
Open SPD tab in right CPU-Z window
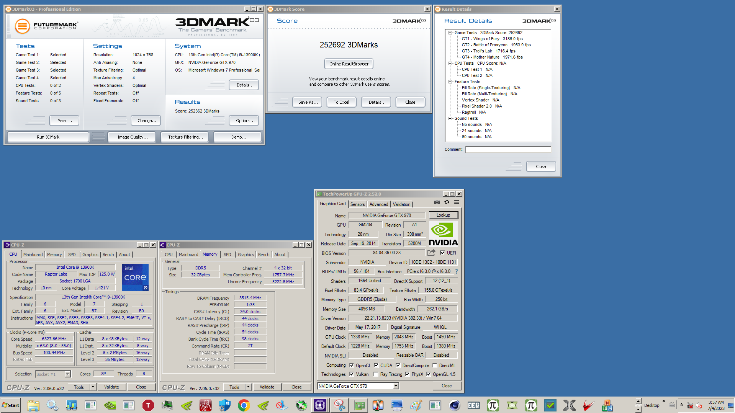[228, 255]
